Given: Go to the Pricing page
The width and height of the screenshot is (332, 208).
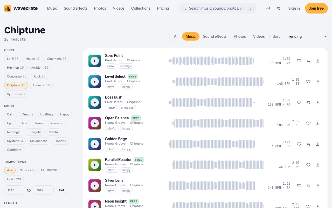Looking at the screenshot, I should click(x=163, y=8).
